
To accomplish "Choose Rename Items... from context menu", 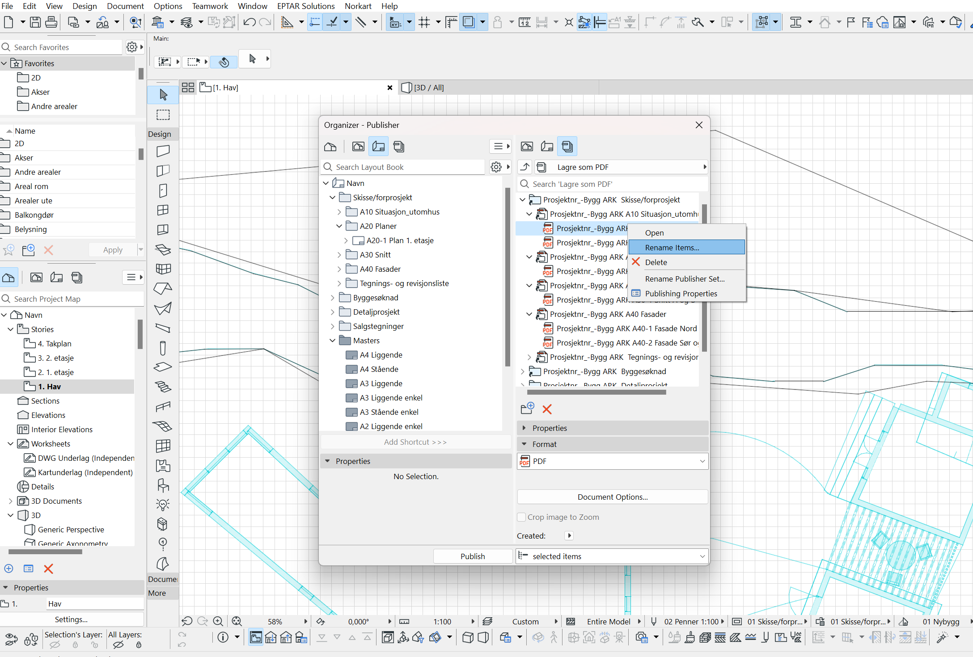I will [672, 248].
